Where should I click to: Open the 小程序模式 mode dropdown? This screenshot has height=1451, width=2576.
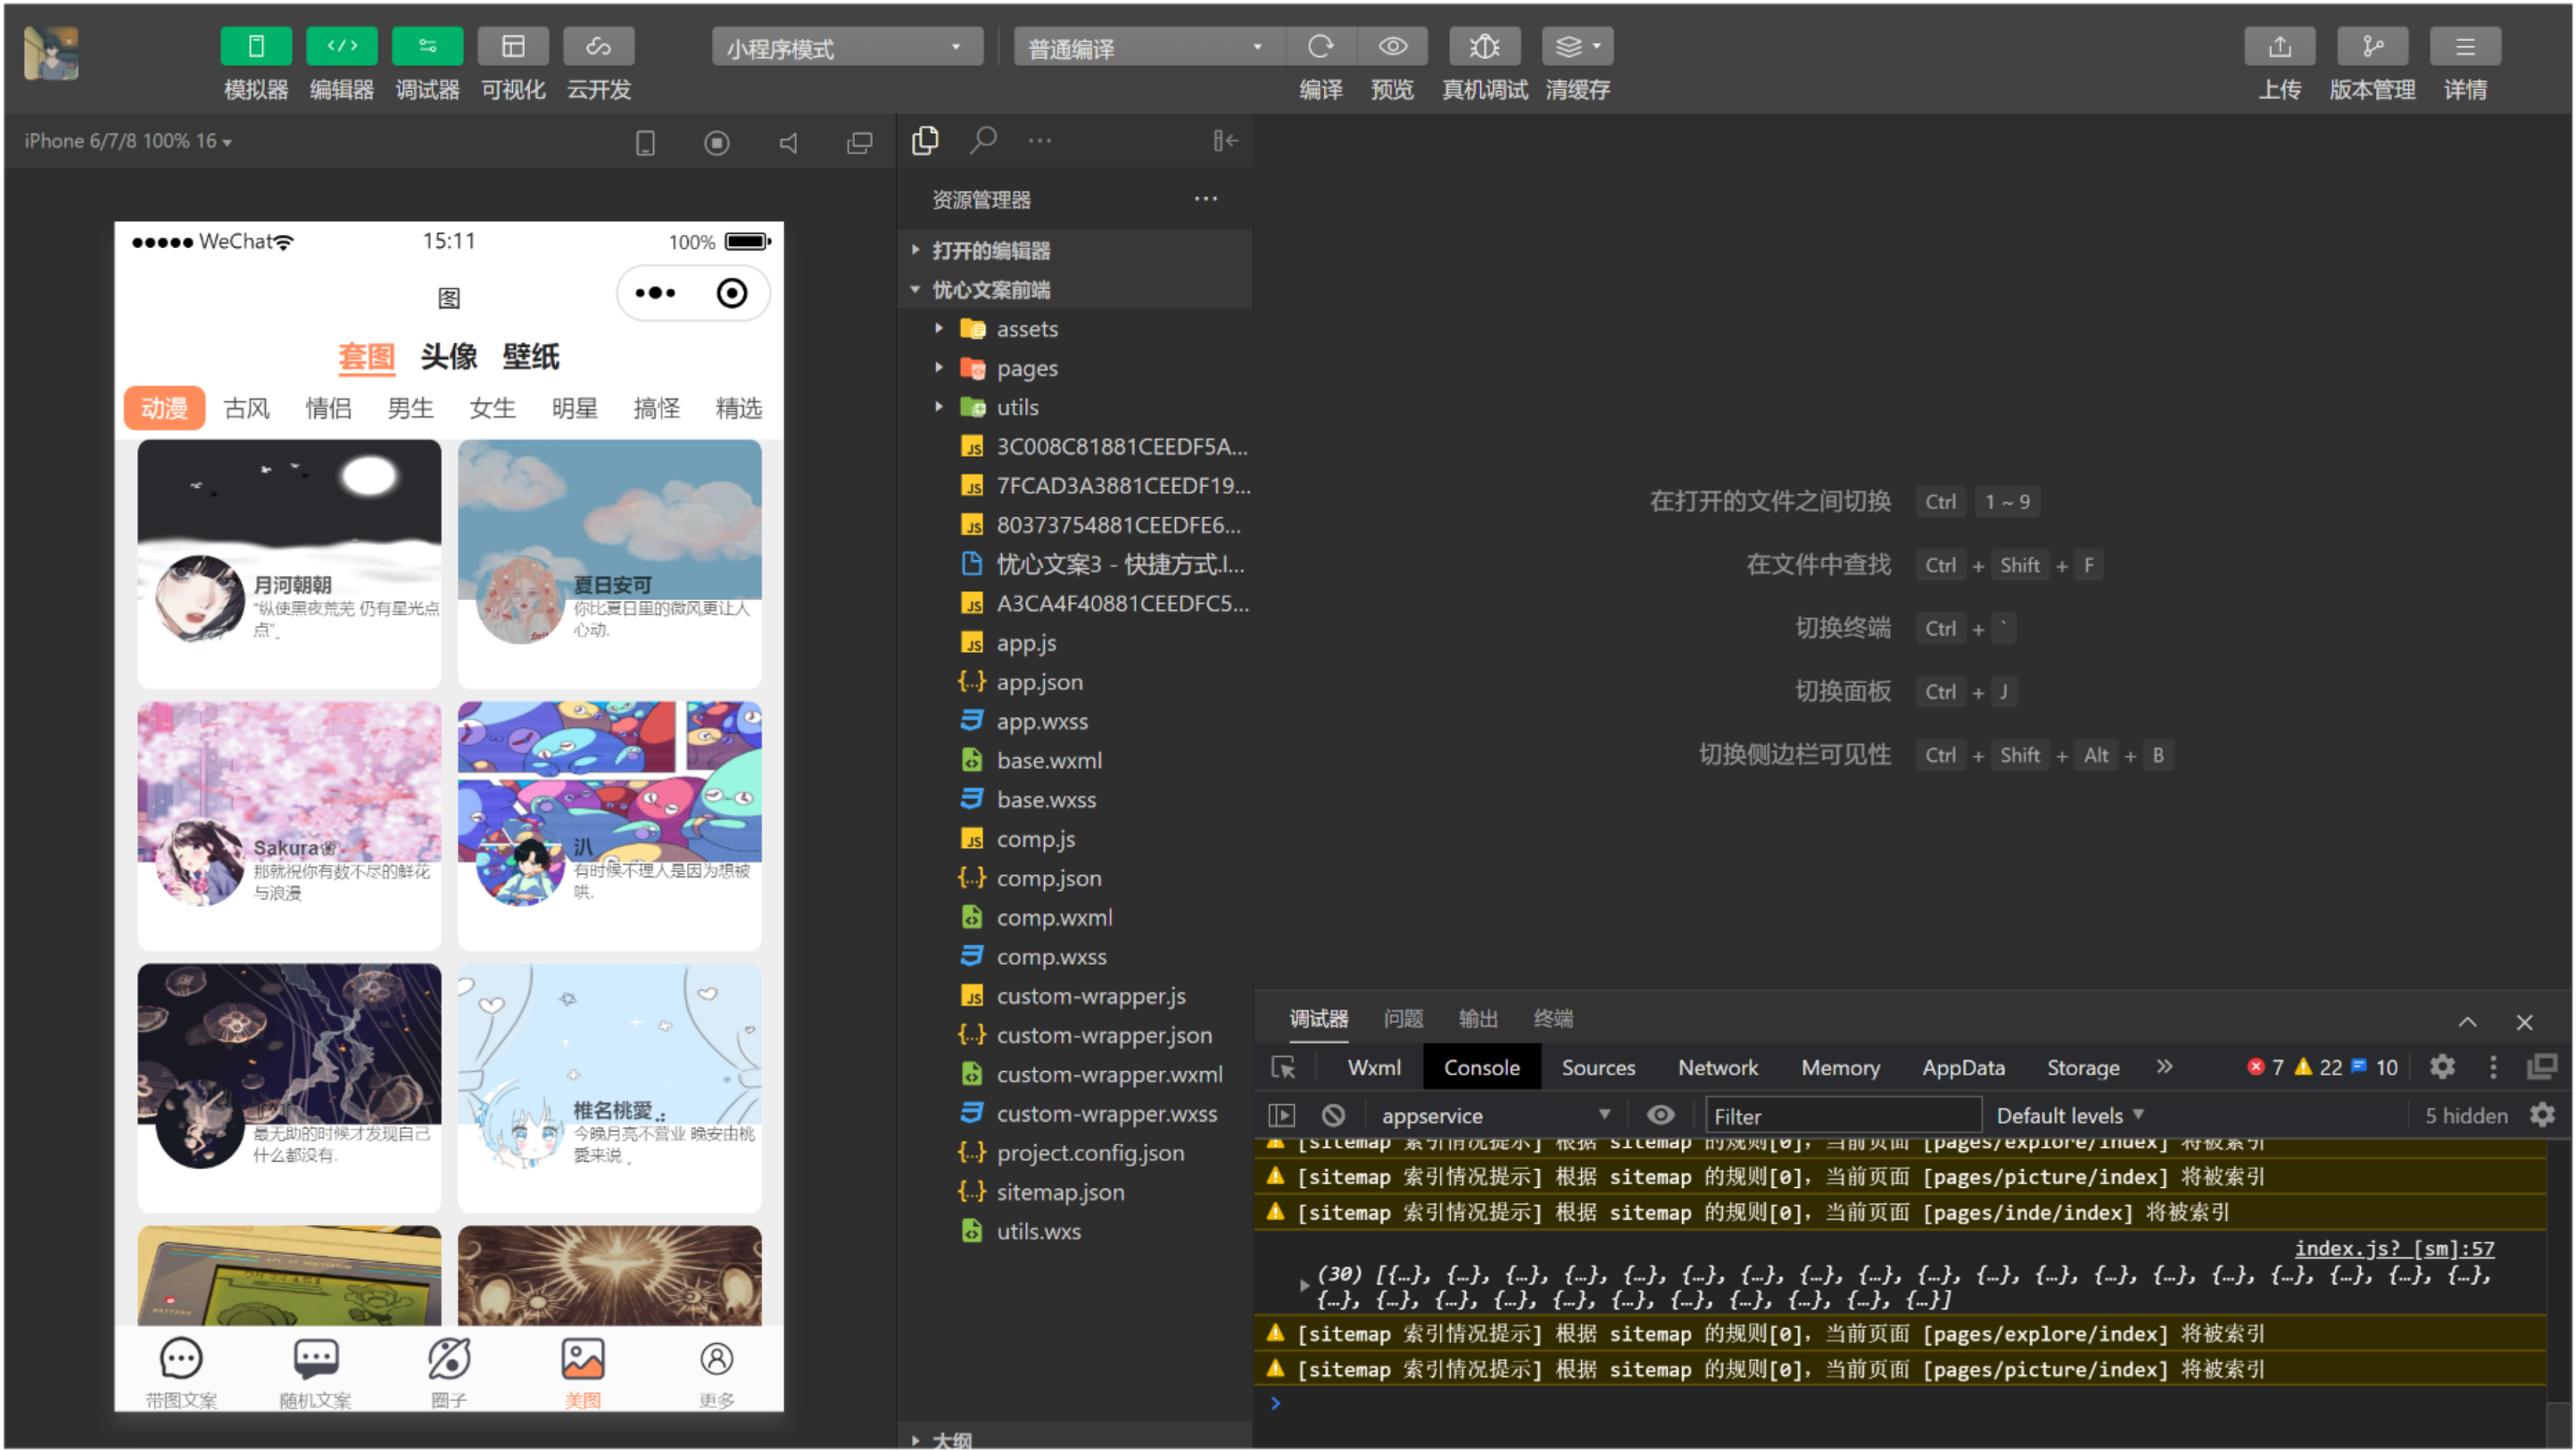point(845,47)
